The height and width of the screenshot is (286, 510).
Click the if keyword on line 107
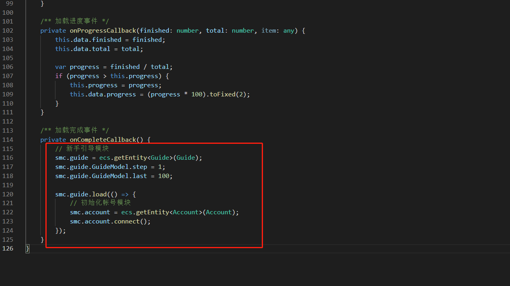click(59, 76)
